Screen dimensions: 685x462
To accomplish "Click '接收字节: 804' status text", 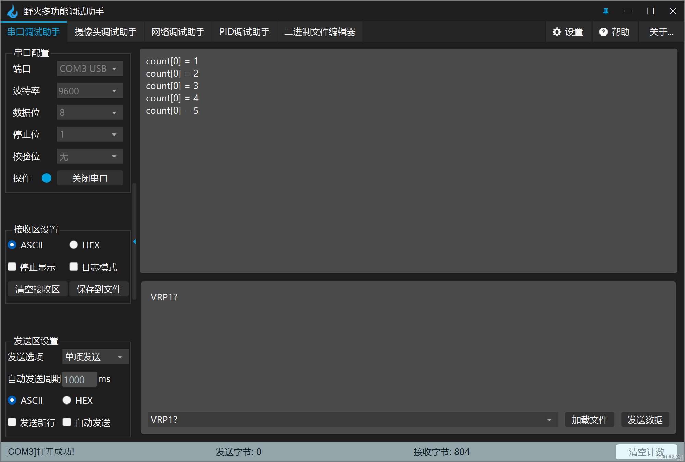I will 441,452.
